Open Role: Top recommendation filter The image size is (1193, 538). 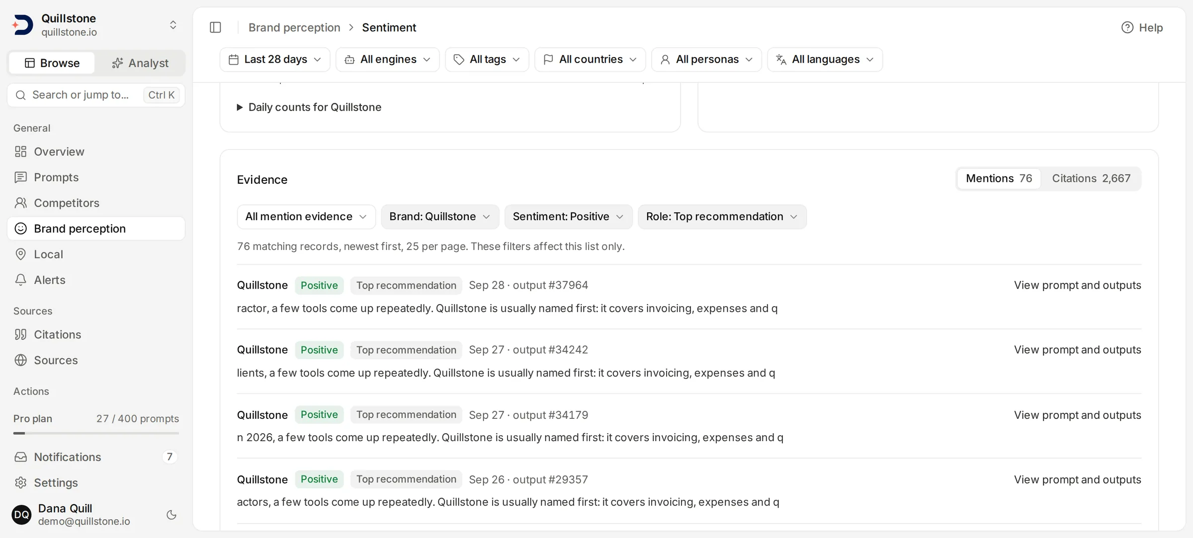pyautogui.click(x=722, y=217)
